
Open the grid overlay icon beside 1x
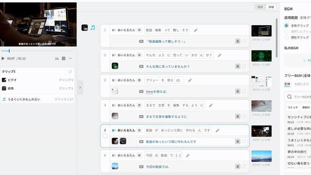[64, 58]
